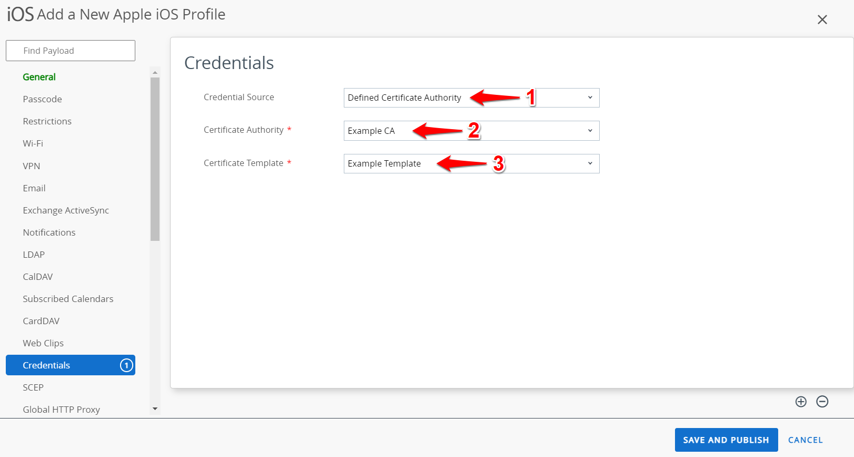
Task: Remove the Credentials payload with minus icon
Action: coord(822,402)
